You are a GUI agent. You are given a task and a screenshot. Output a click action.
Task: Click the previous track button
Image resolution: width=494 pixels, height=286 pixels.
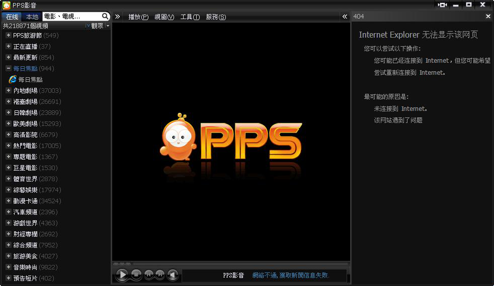pos(149,274)
